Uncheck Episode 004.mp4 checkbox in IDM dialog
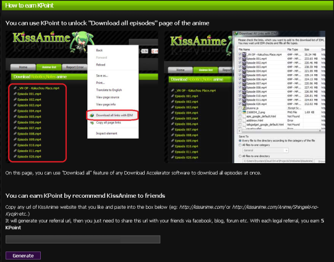The width and height of the screenshot is (334, 262). (x=240, y=71)
